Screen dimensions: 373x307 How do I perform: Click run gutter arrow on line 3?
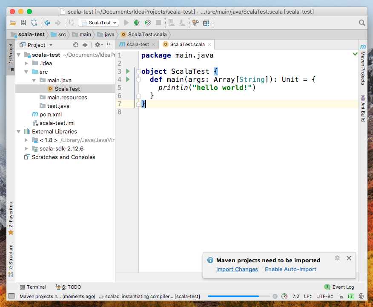[x=128, y=71]
